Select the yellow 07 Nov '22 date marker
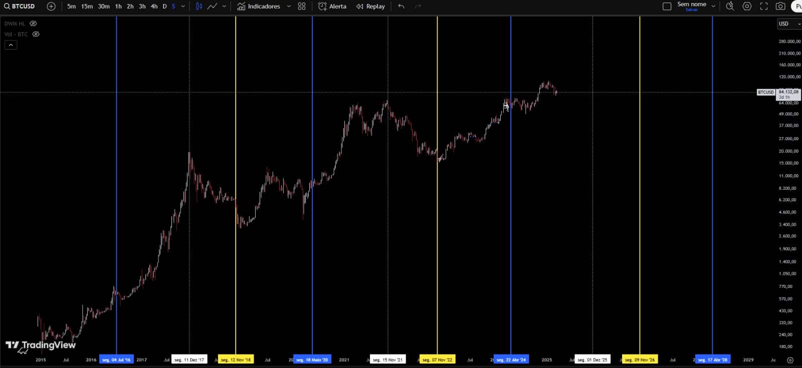Image resolution: width=802 pixels, height=368 pixels. point(437,359)
